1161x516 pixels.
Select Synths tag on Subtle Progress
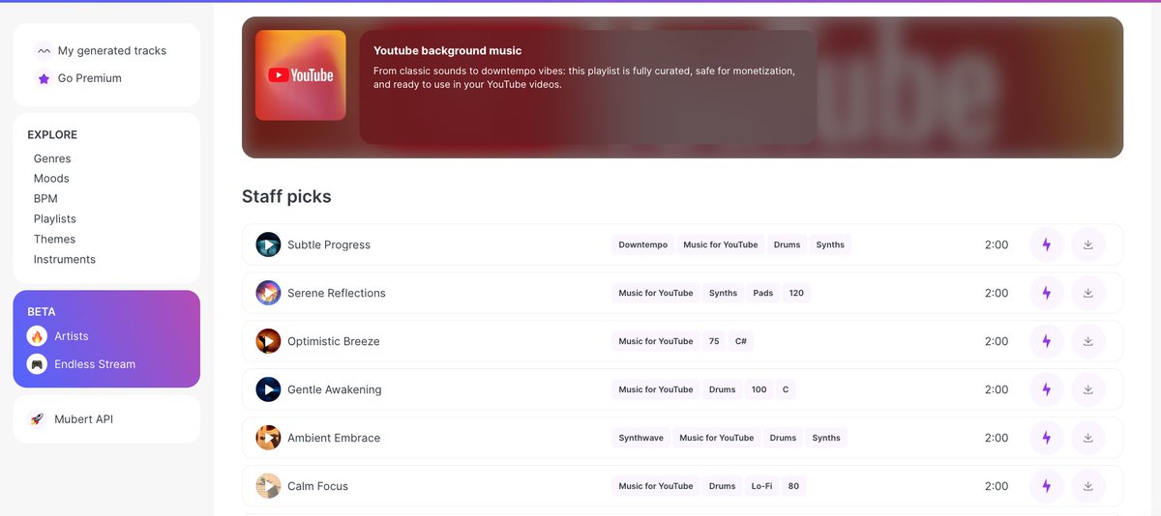830,244
